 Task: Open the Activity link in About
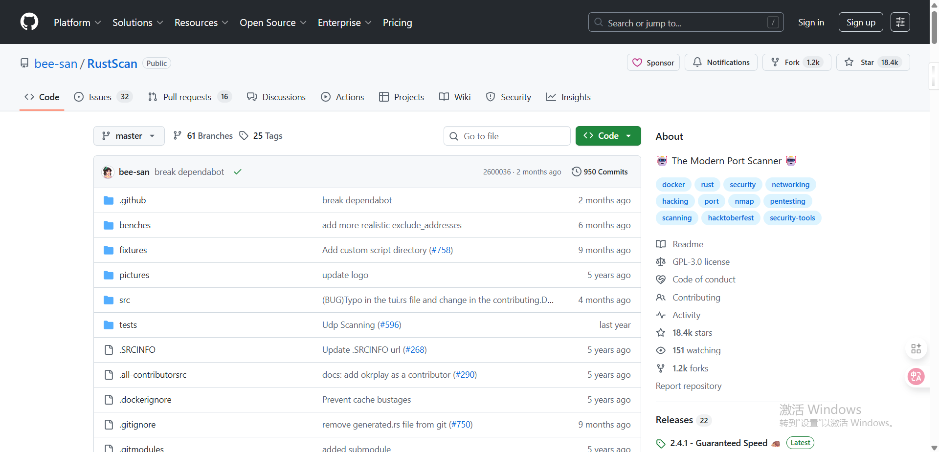point(678,315)
